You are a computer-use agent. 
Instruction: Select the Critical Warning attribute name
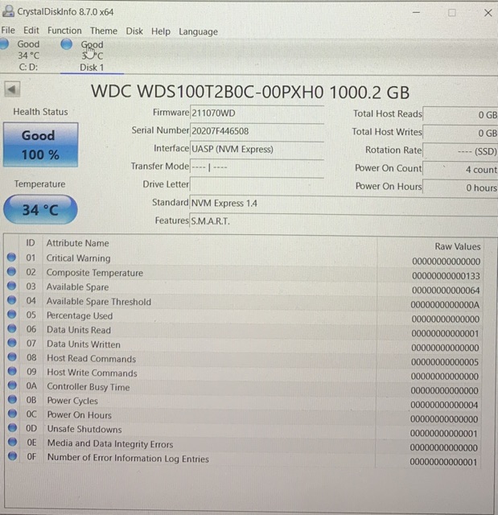[79, 258]
